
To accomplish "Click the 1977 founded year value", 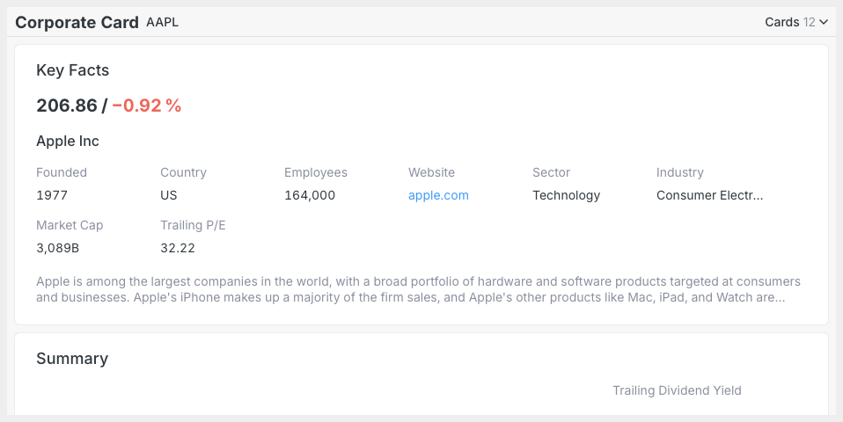I will [x=52, y=195].
